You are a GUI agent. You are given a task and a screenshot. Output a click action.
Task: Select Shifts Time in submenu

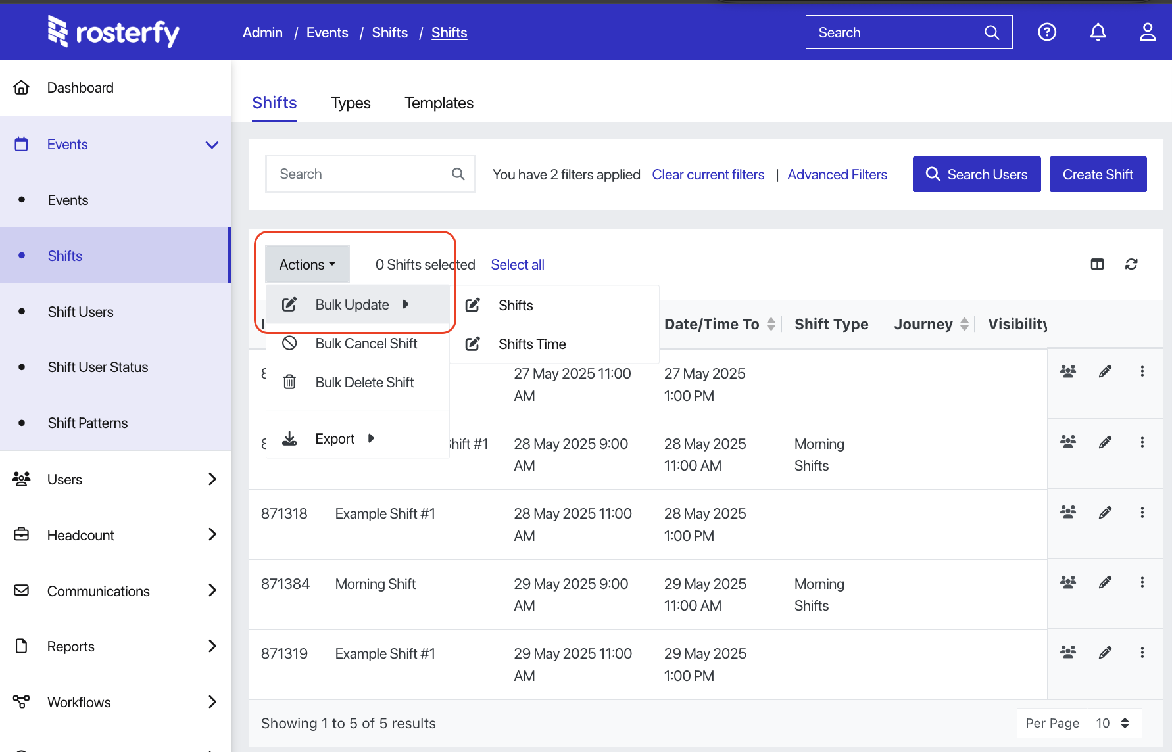pyautogui.click(x=554, y=344)
